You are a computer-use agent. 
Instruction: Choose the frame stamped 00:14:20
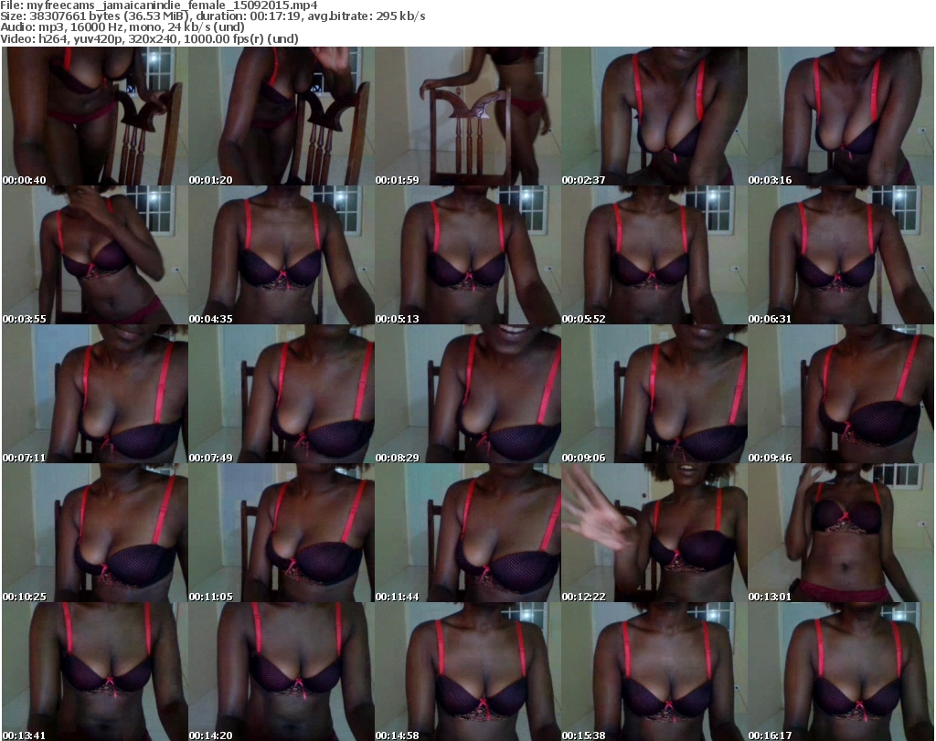point(282,672)
